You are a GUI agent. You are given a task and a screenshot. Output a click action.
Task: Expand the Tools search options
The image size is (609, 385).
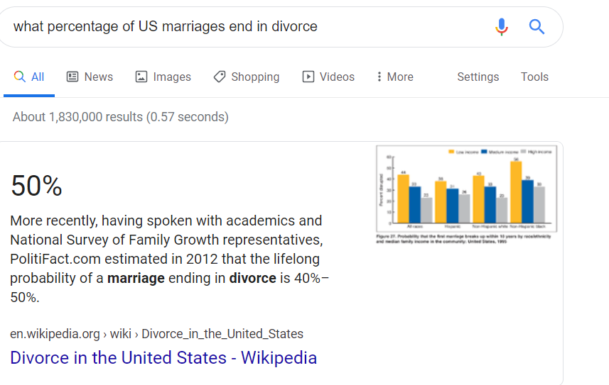coord(534,77)
